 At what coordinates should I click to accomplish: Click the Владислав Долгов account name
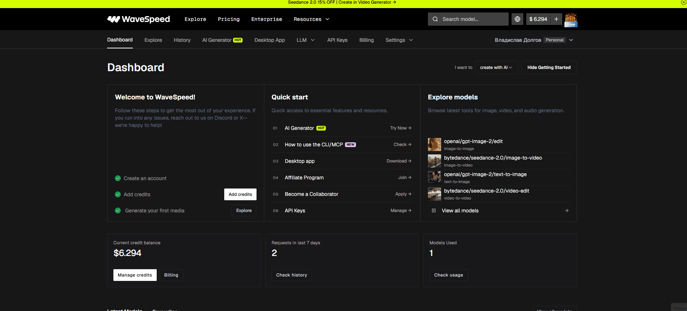[x=518, y=40]
